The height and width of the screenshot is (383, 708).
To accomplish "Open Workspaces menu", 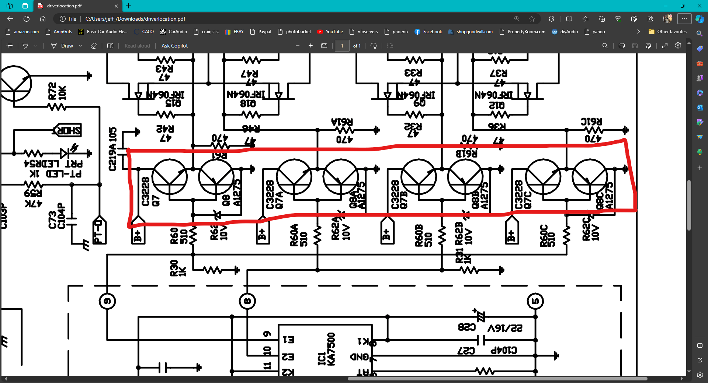I will [10, 6].
